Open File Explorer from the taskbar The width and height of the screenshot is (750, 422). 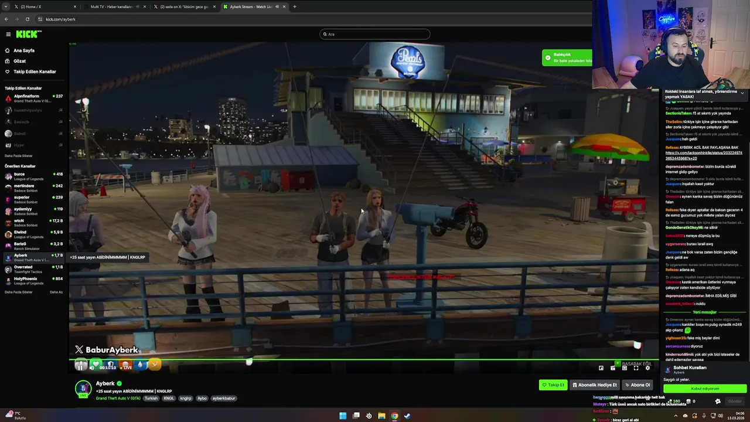(381, 416)
